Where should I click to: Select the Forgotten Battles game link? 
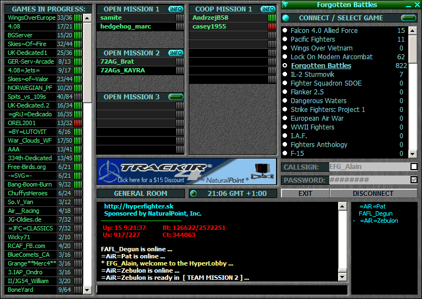(321, 66)
